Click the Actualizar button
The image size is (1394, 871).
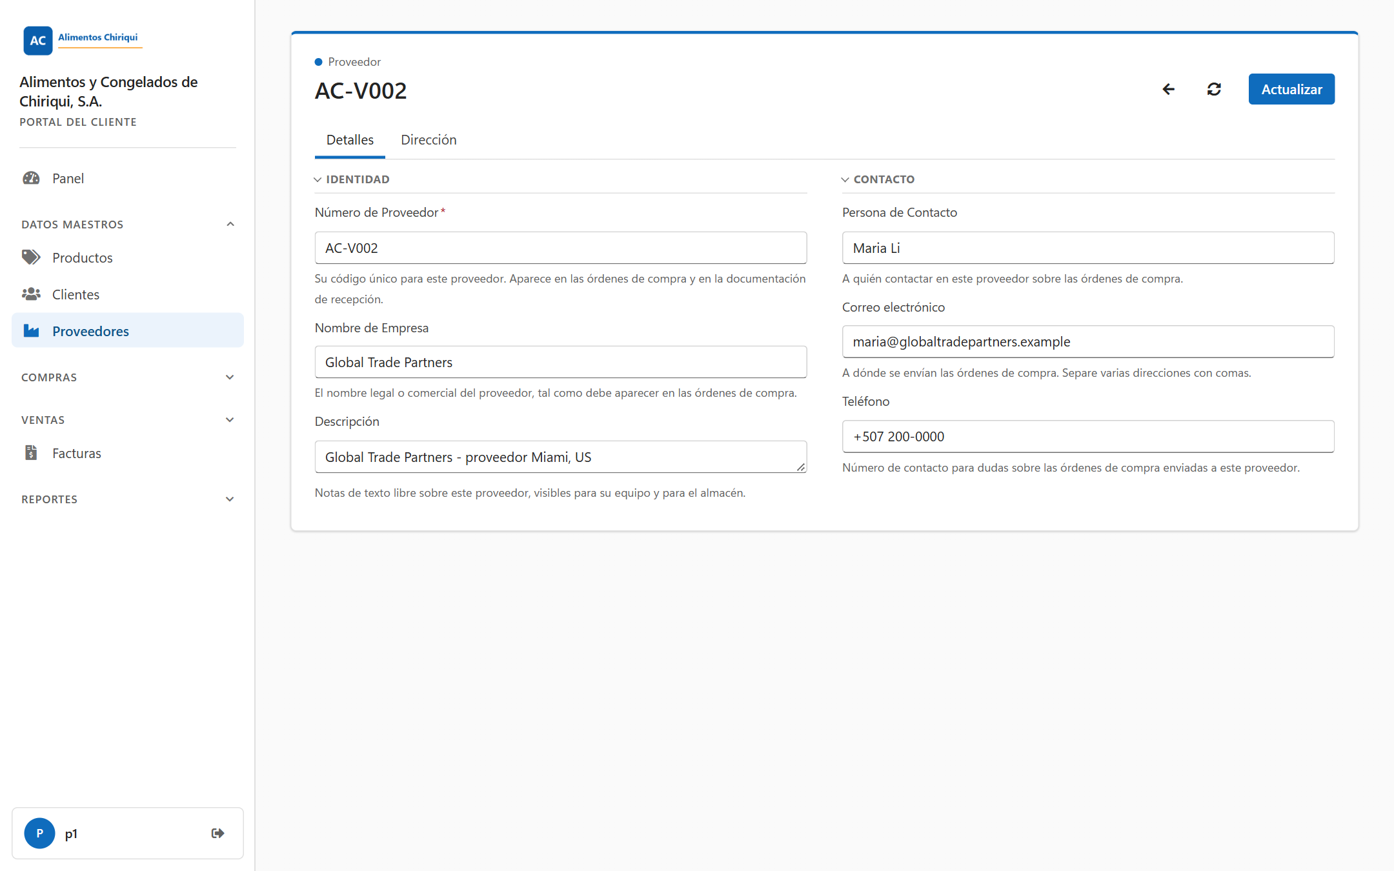pos(1291,89)
